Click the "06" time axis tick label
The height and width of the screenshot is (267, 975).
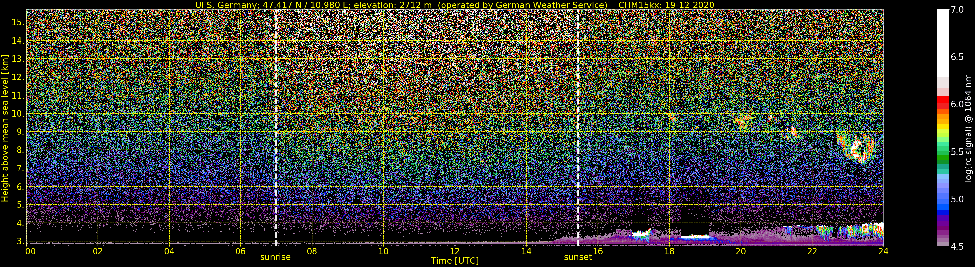tap(240, 251)
